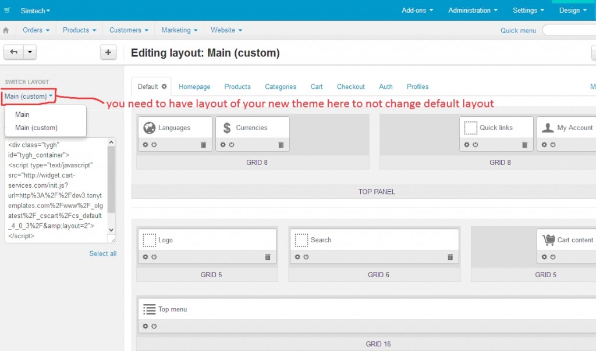Open the Checkout tab
The width and height of the screenshot is (596, 351).
point(350,87)
